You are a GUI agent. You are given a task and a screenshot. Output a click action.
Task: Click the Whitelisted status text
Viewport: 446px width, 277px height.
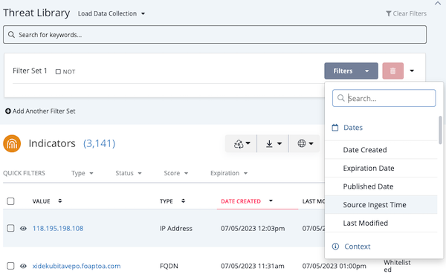coord(397,266)
